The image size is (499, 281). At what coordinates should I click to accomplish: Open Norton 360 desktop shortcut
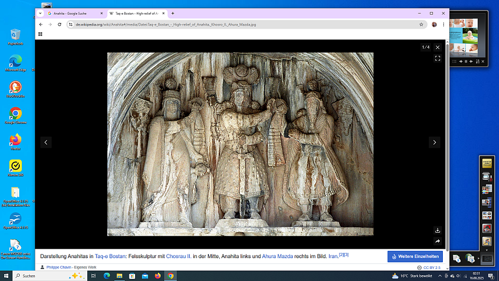point(15,168)
